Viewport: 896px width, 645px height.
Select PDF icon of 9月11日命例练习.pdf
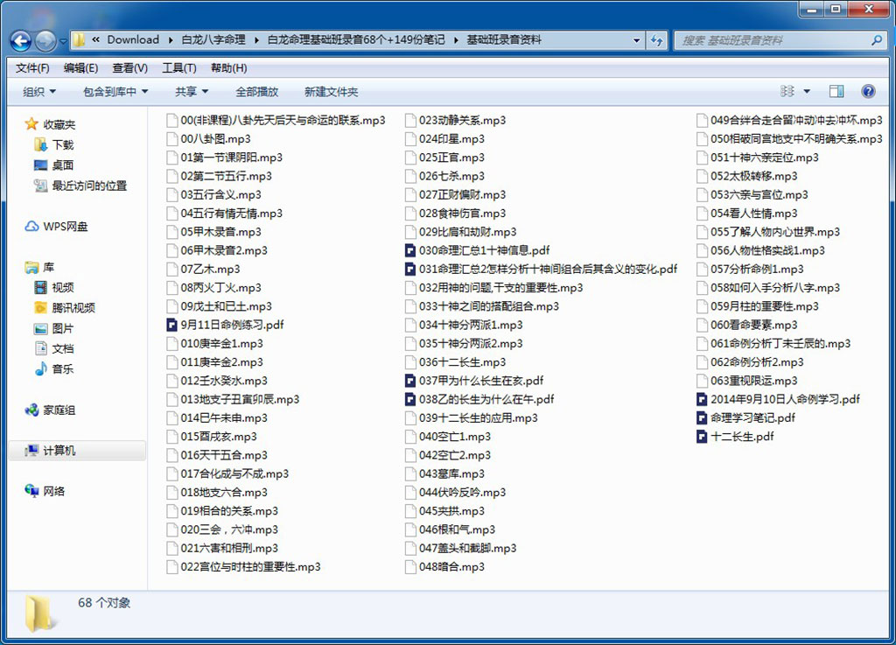(171, 325)
